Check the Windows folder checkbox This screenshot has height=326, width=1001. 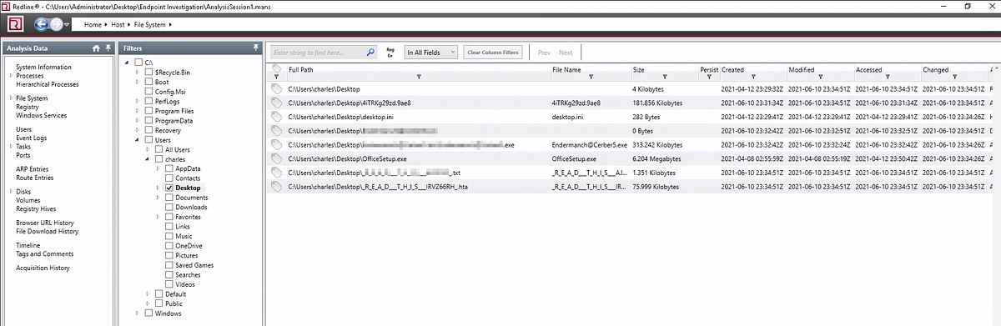coord(148,313)
